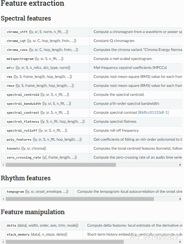This screenshot has height=244, width=184.
Task: Click the Chroma Energy Normalized description text
Action: [138, 50]
